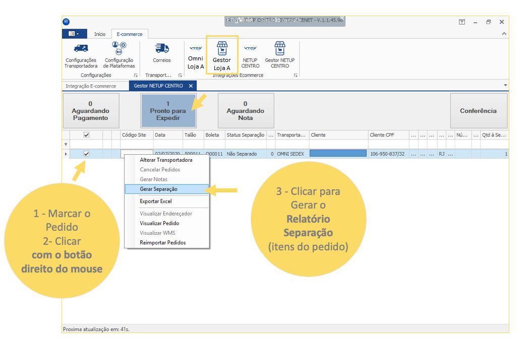Viewport: 526px width, 341px height.
Task: Open Gestor NETUP CENTRO store icon
Action: point(279,49)
